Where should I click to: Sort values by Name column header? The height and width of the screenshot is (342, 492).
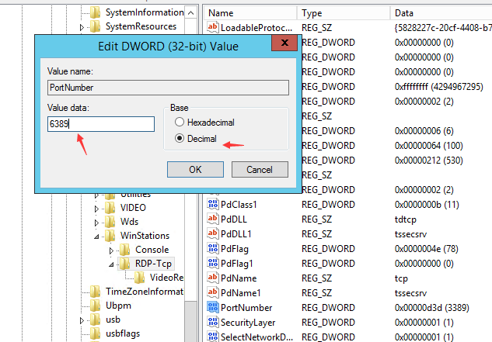click(221, 13)
